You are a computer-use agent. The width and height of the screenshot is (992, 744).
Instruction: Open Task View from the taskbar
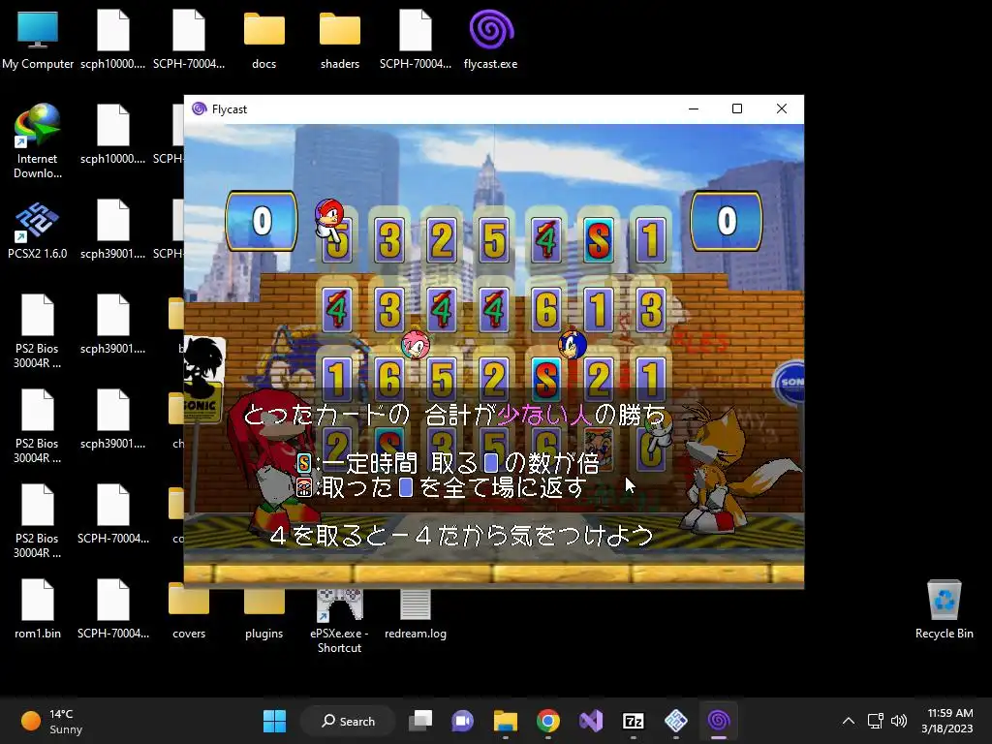[x=420, y=721]
